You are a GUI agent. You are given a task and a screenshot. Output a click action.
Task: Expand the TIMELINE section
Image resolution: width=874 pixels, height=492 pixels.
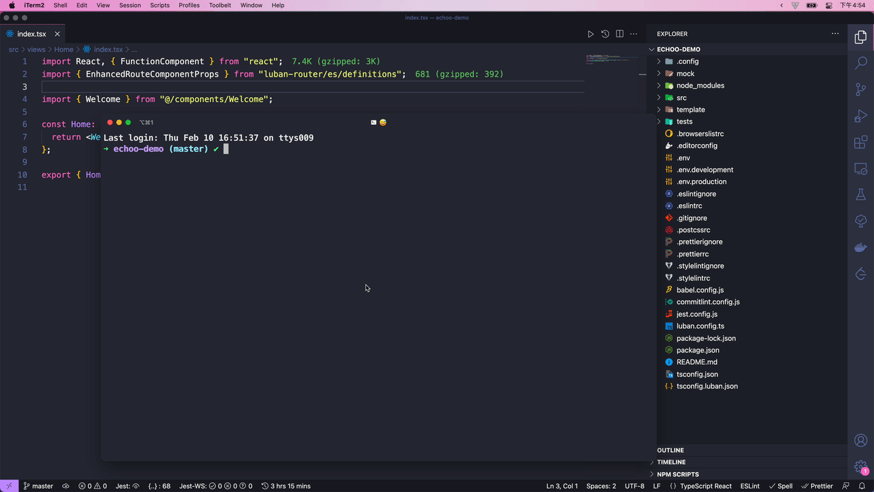click(671, 462)
